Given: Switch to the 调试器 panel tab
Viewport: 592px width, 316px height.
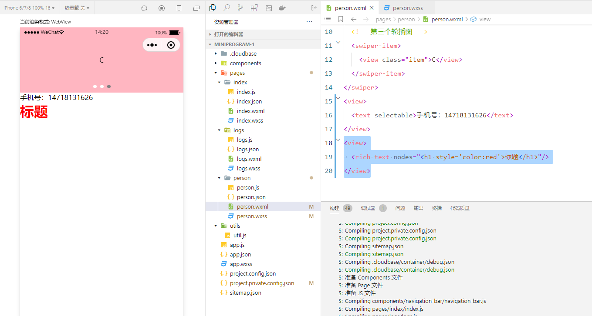Looking at the screenshot, I should 368,208.
